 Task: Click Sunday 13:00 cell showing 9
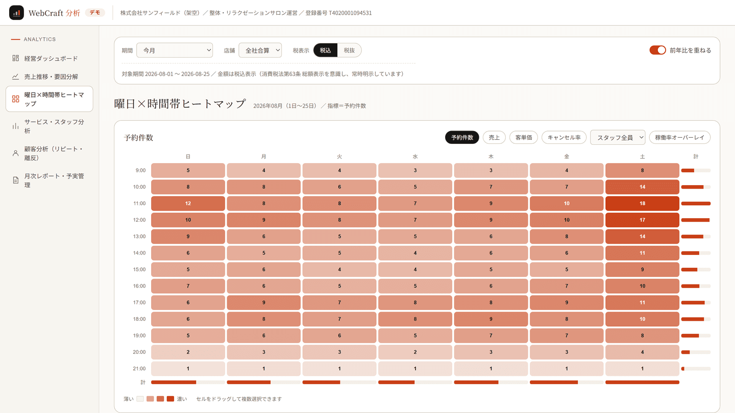(x=188, y=237)
